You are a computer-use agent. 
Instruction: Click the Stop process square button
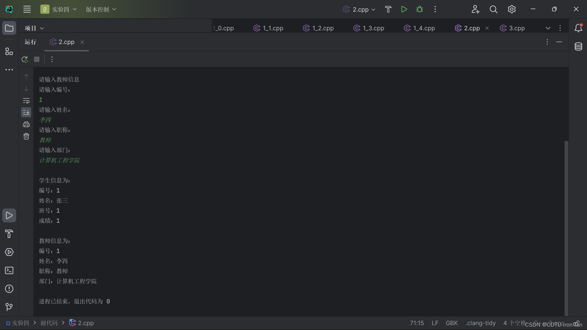(x=37, y=59)
